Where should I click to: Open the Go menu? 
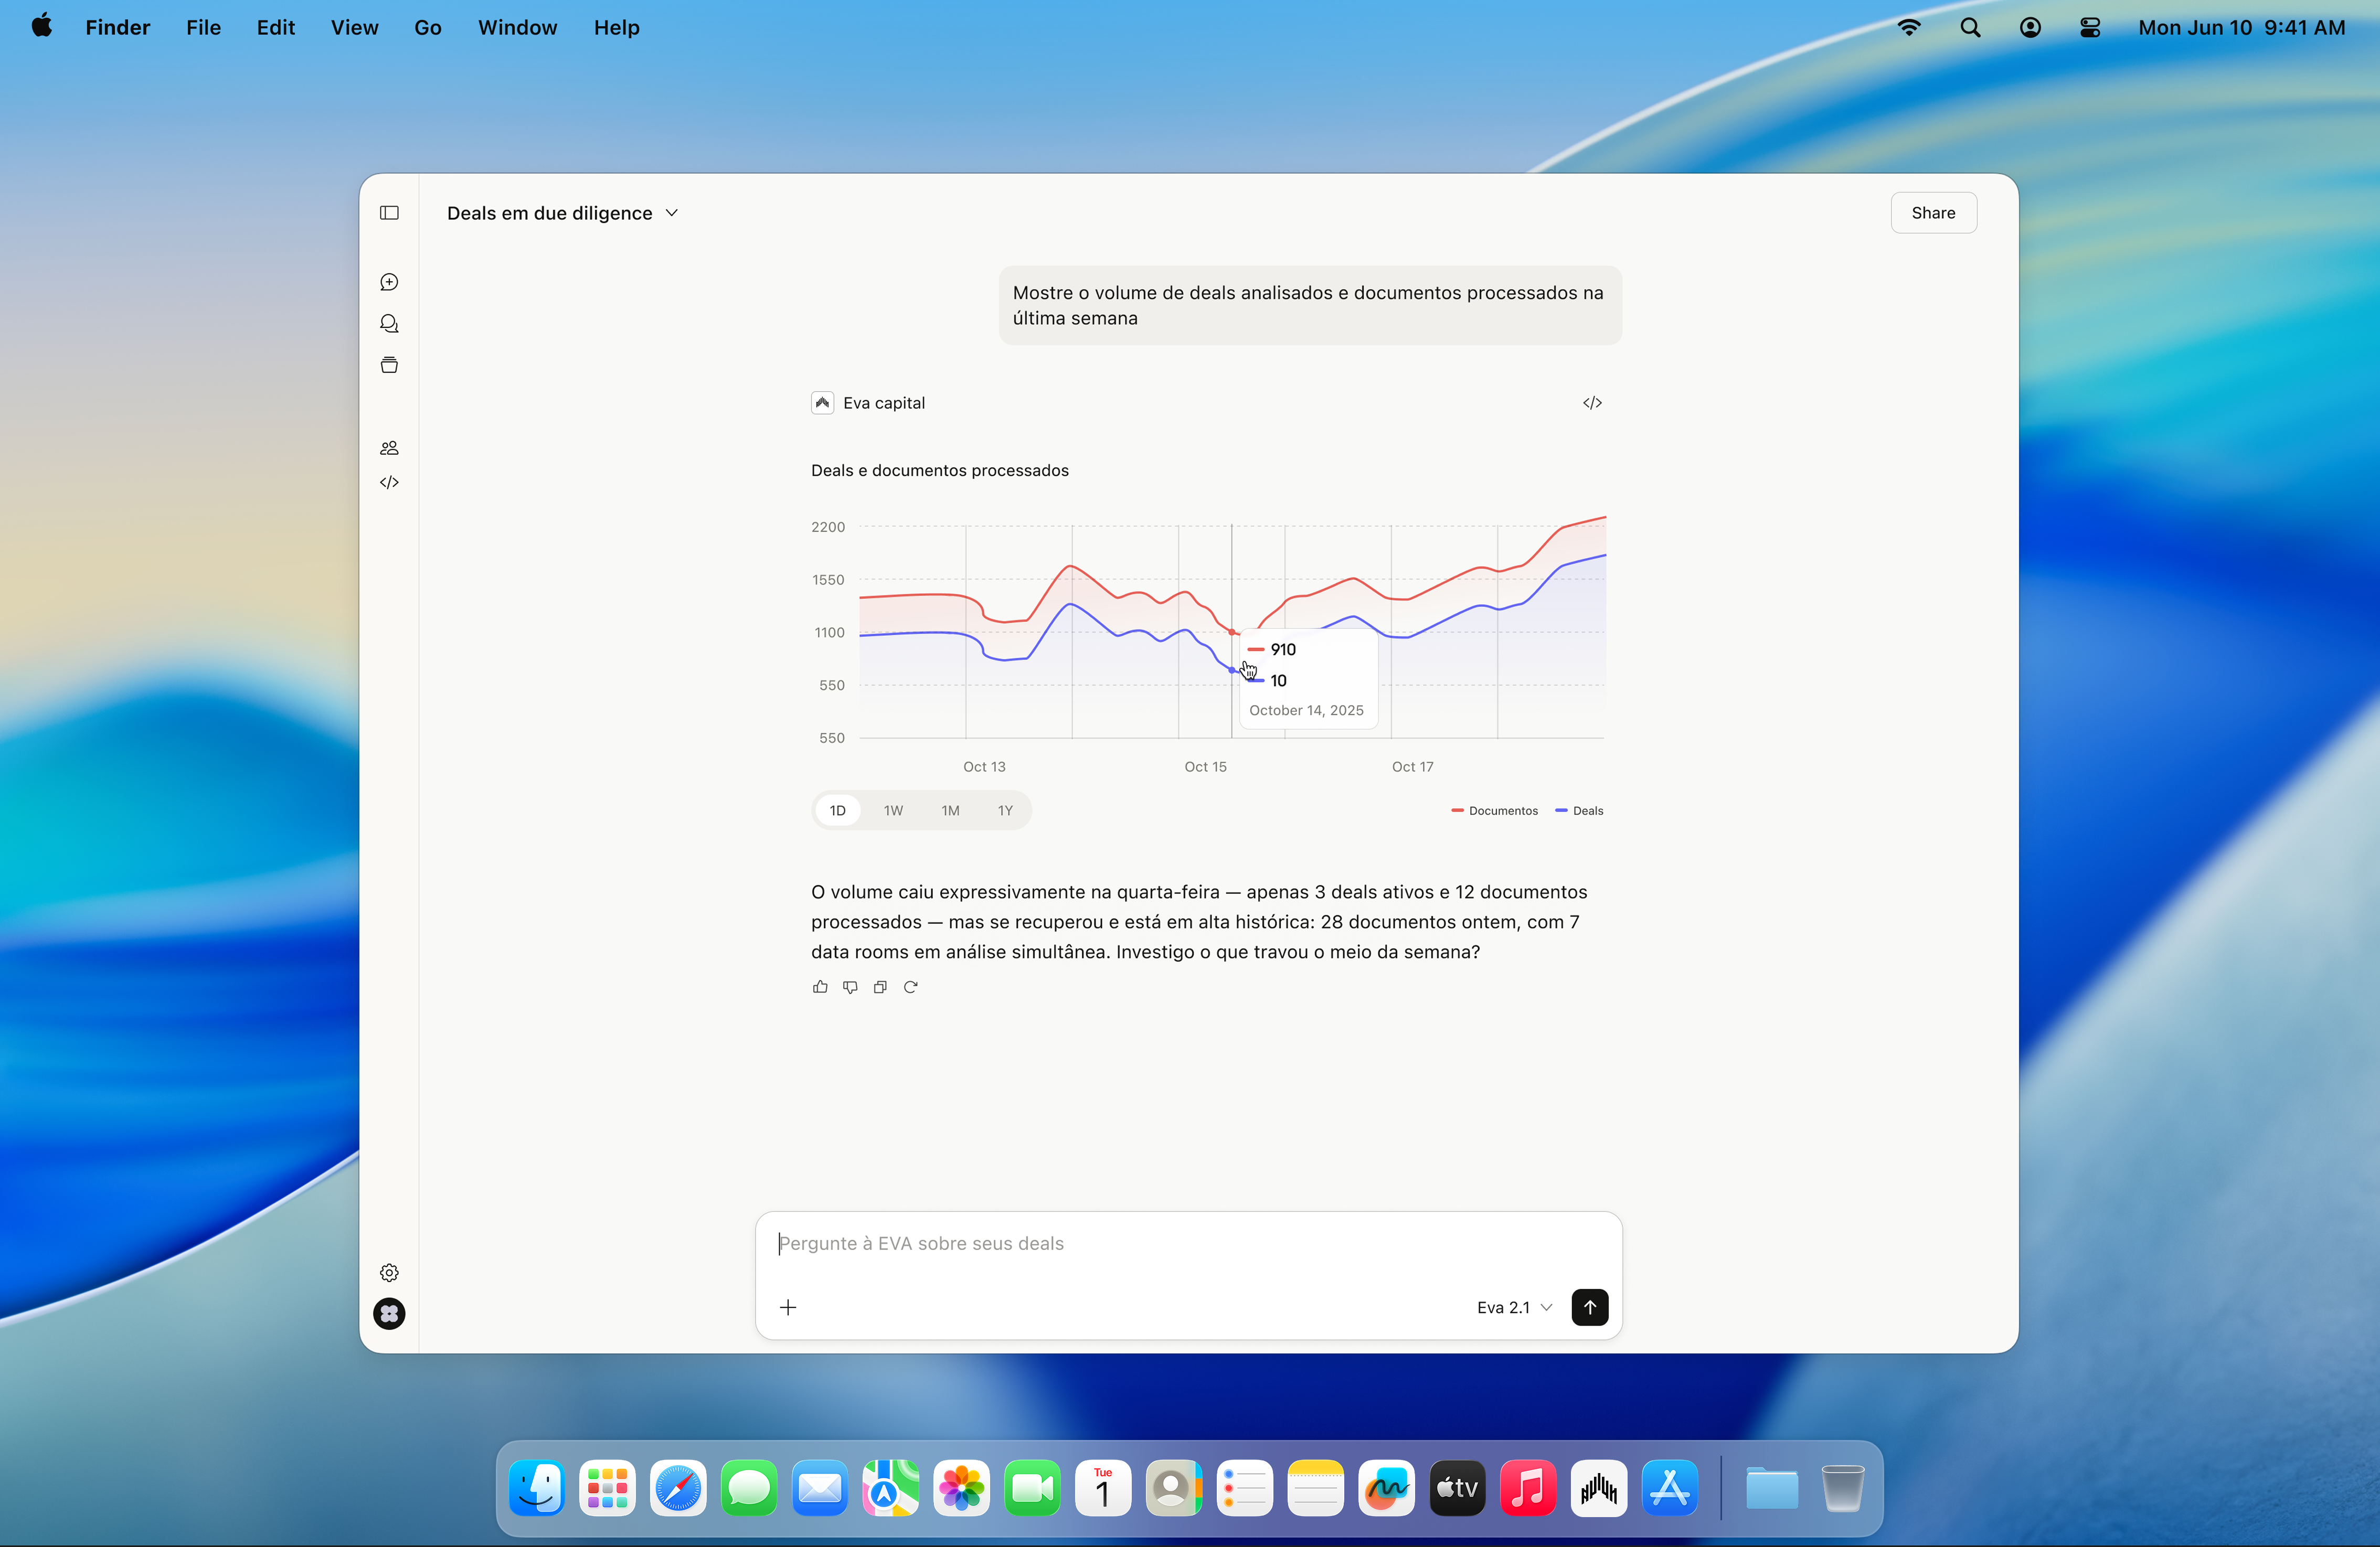(428, 27)
